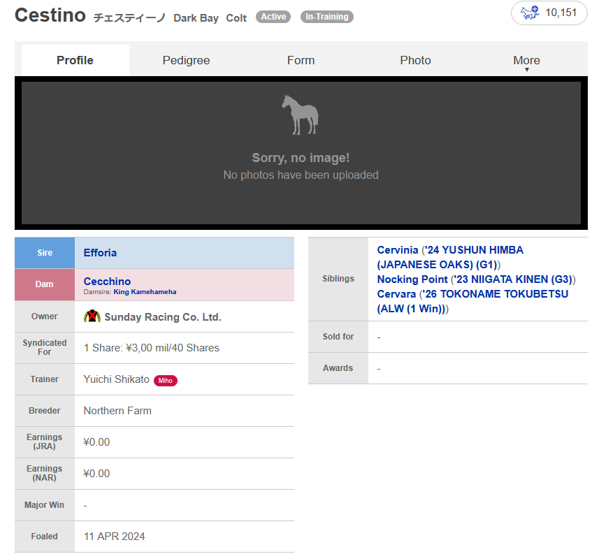Viewport: 599px width, 554px height.
Task: Switch to the Pedigree tab
Action: (x=186, y=60)
